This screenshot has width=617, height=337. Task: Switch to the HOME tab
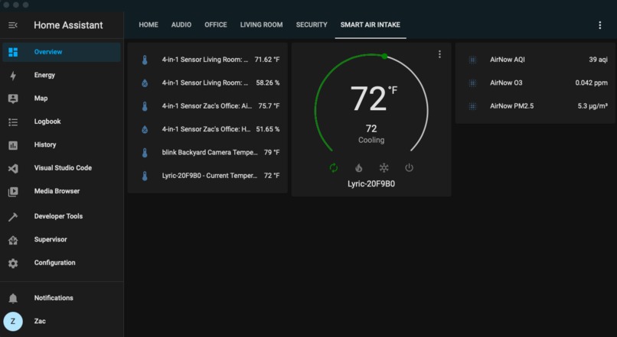[149, 24]
